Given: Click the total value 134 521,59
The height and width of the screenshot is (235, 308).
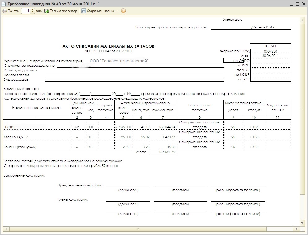Looking at the screenshot, I should tap(163, 152).
